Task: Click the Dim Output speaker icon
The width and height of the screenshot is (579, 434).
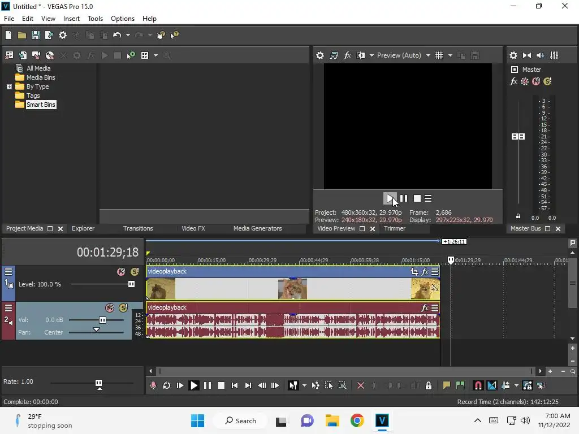Action: [x=541, y=55]
